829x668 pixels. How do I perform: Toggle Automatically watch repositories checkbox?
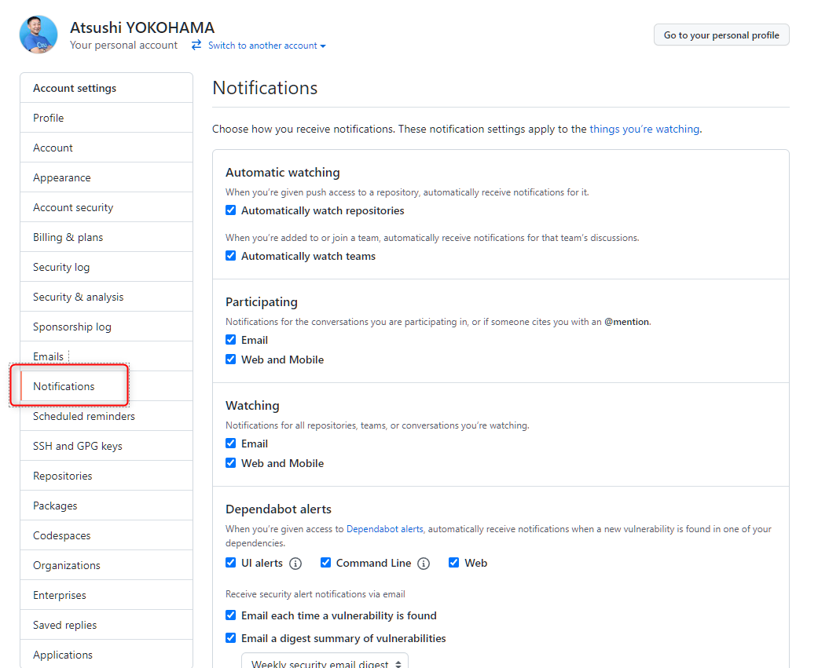coord(230,210)
